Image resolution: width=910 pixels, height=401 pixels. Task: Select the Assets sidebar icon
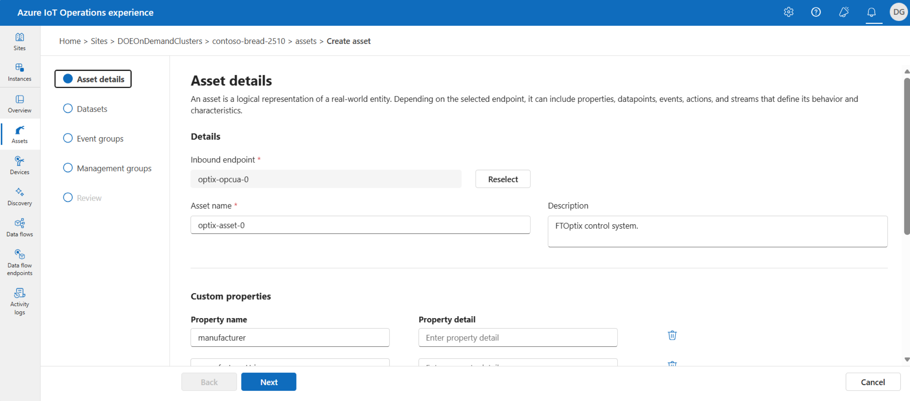pyautogui.click(x=20, y=134)
